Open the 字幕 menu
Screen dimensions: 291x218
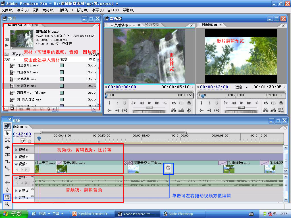tap(98, 10)
